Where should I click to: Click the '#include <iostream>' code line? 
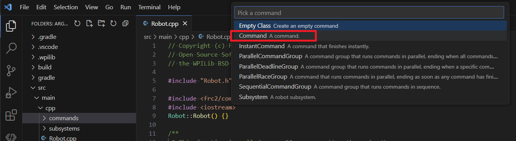click(x=202, y=107)
